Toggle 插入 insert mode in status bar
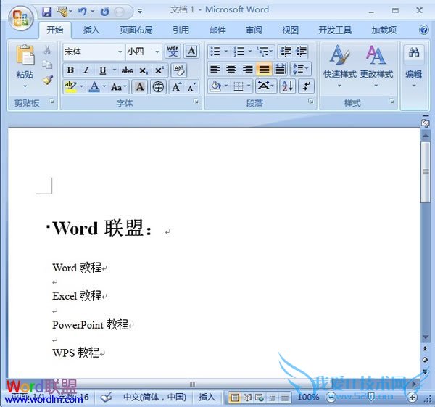 207,398
